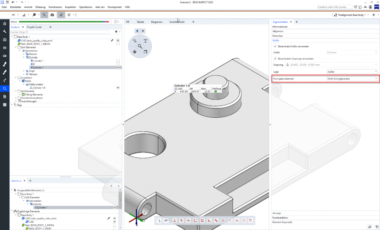Click the wrench icon in left sidebar
This screenshot has height=230, width=380.
[x=5, y=31]
